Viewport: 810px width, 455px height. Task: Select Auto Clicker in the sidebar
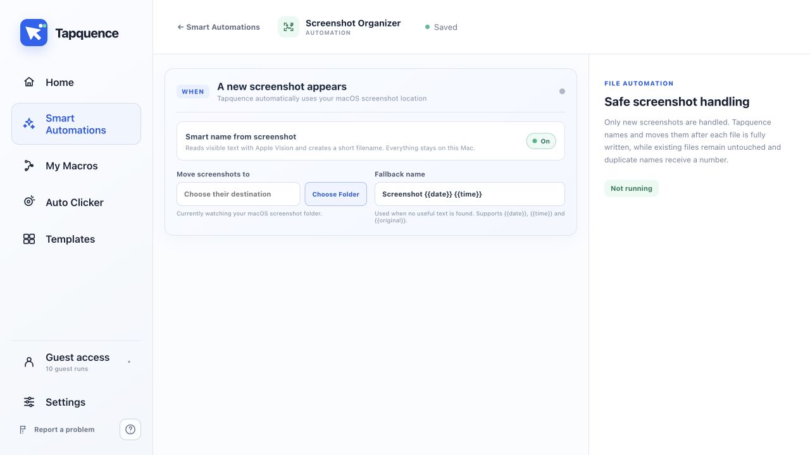click(76, 202)
